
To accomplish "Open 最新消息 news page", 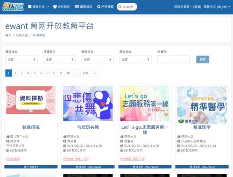I will [84, 7].
